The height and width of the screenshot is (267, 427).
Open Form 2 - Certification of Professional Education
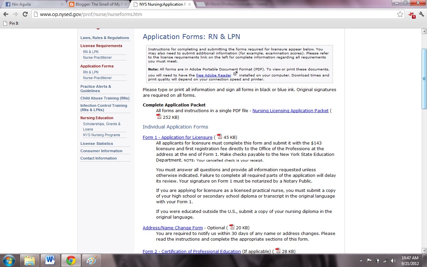(192, 252)
